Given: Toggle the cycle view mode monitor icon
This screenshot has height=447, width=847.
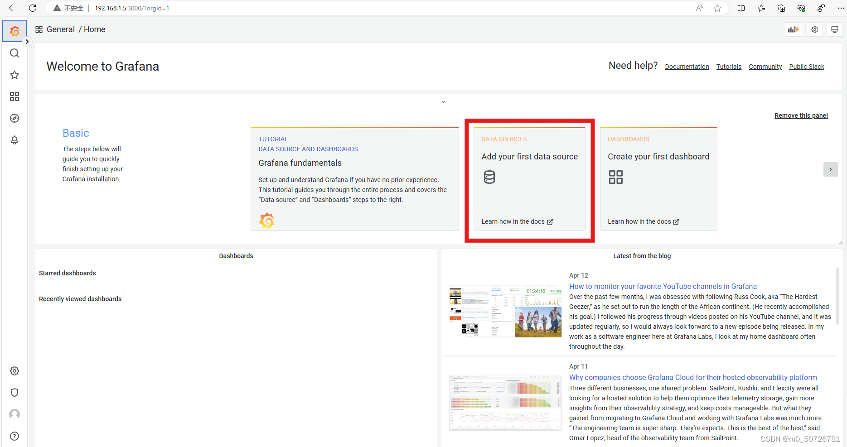Looking at the screenshot, I should [x=834, y=29].
